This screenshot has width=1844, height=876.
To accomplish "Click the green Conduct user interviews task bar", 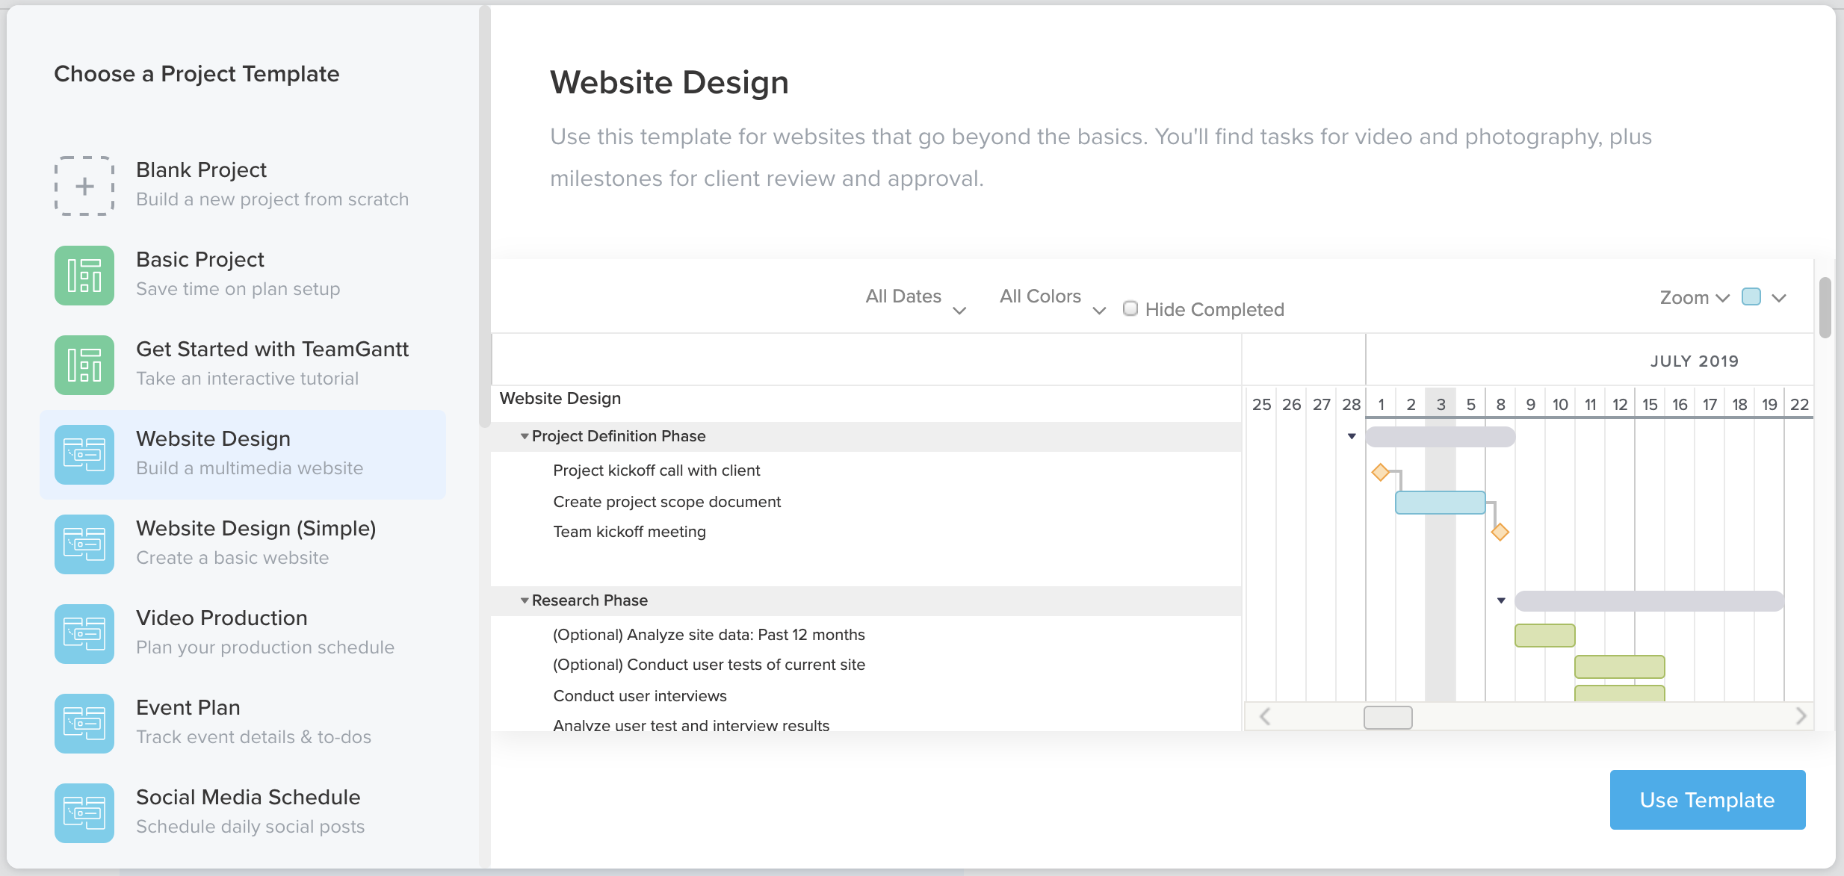I will coord(1620,693).
